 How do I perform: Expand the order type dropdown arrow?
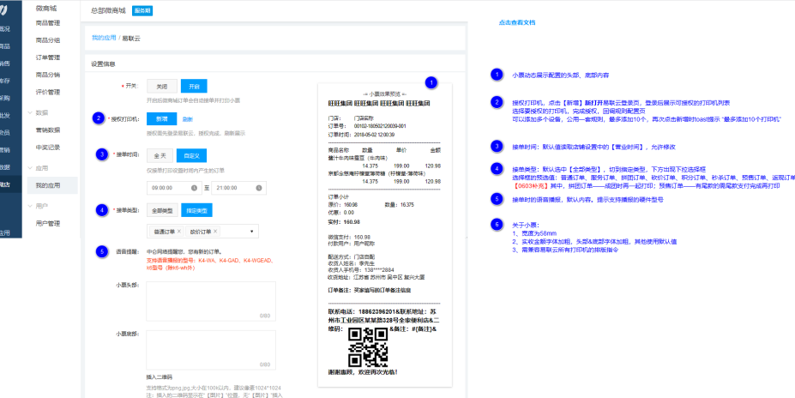(x=251, y=232)
